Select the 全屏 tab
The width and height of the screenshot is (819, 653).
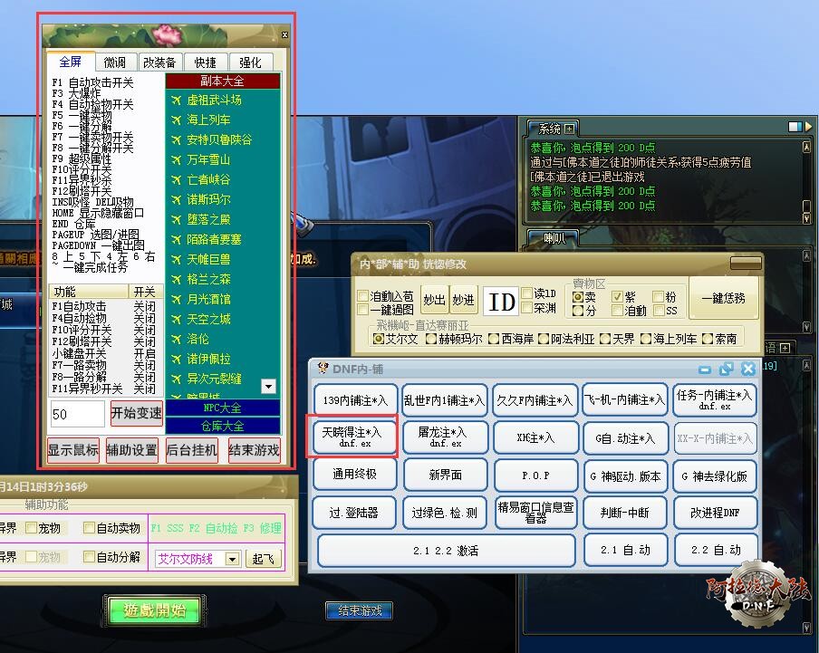coord(71,62)
